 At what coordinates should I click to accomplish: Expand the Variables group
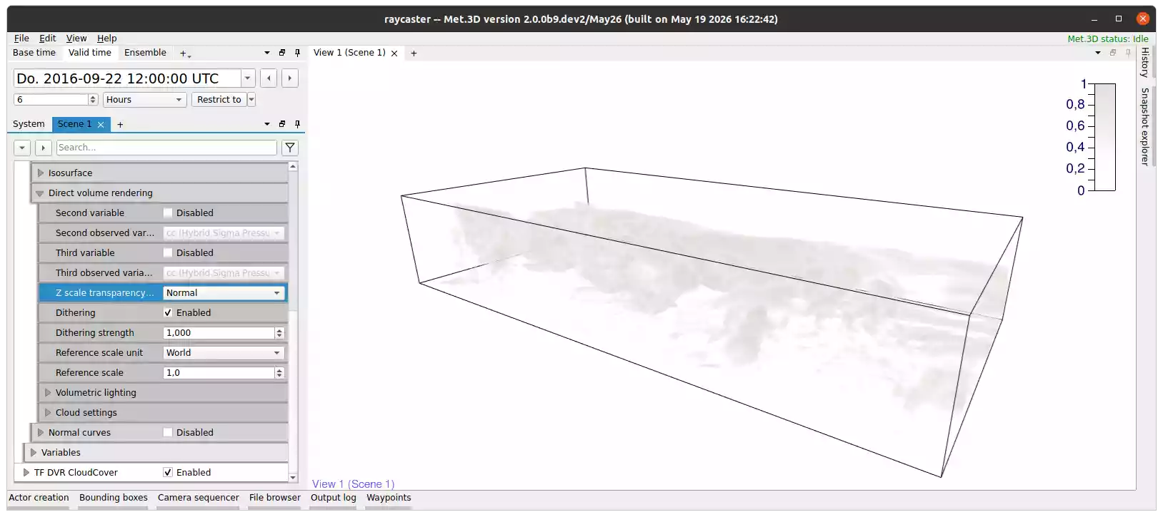coord(34,453)
